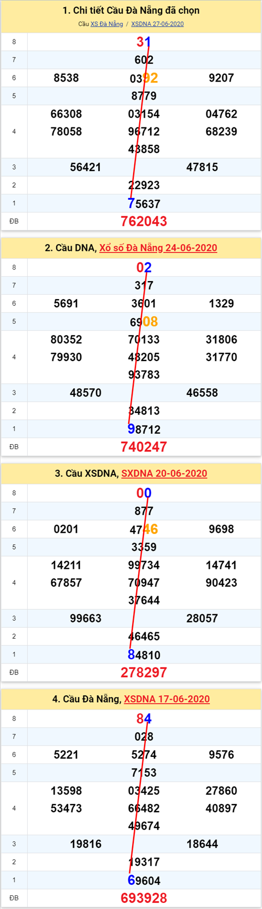Screen dimensions: 262x909
Task: Click third prize number 56421
Action: pos(86,167)
